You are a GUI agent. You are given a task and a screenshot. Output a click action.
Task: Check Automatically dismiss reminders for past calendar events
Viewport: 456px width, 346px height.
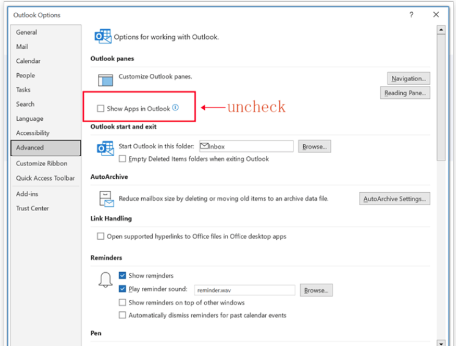pyautogui.click(x=122, y=315)
